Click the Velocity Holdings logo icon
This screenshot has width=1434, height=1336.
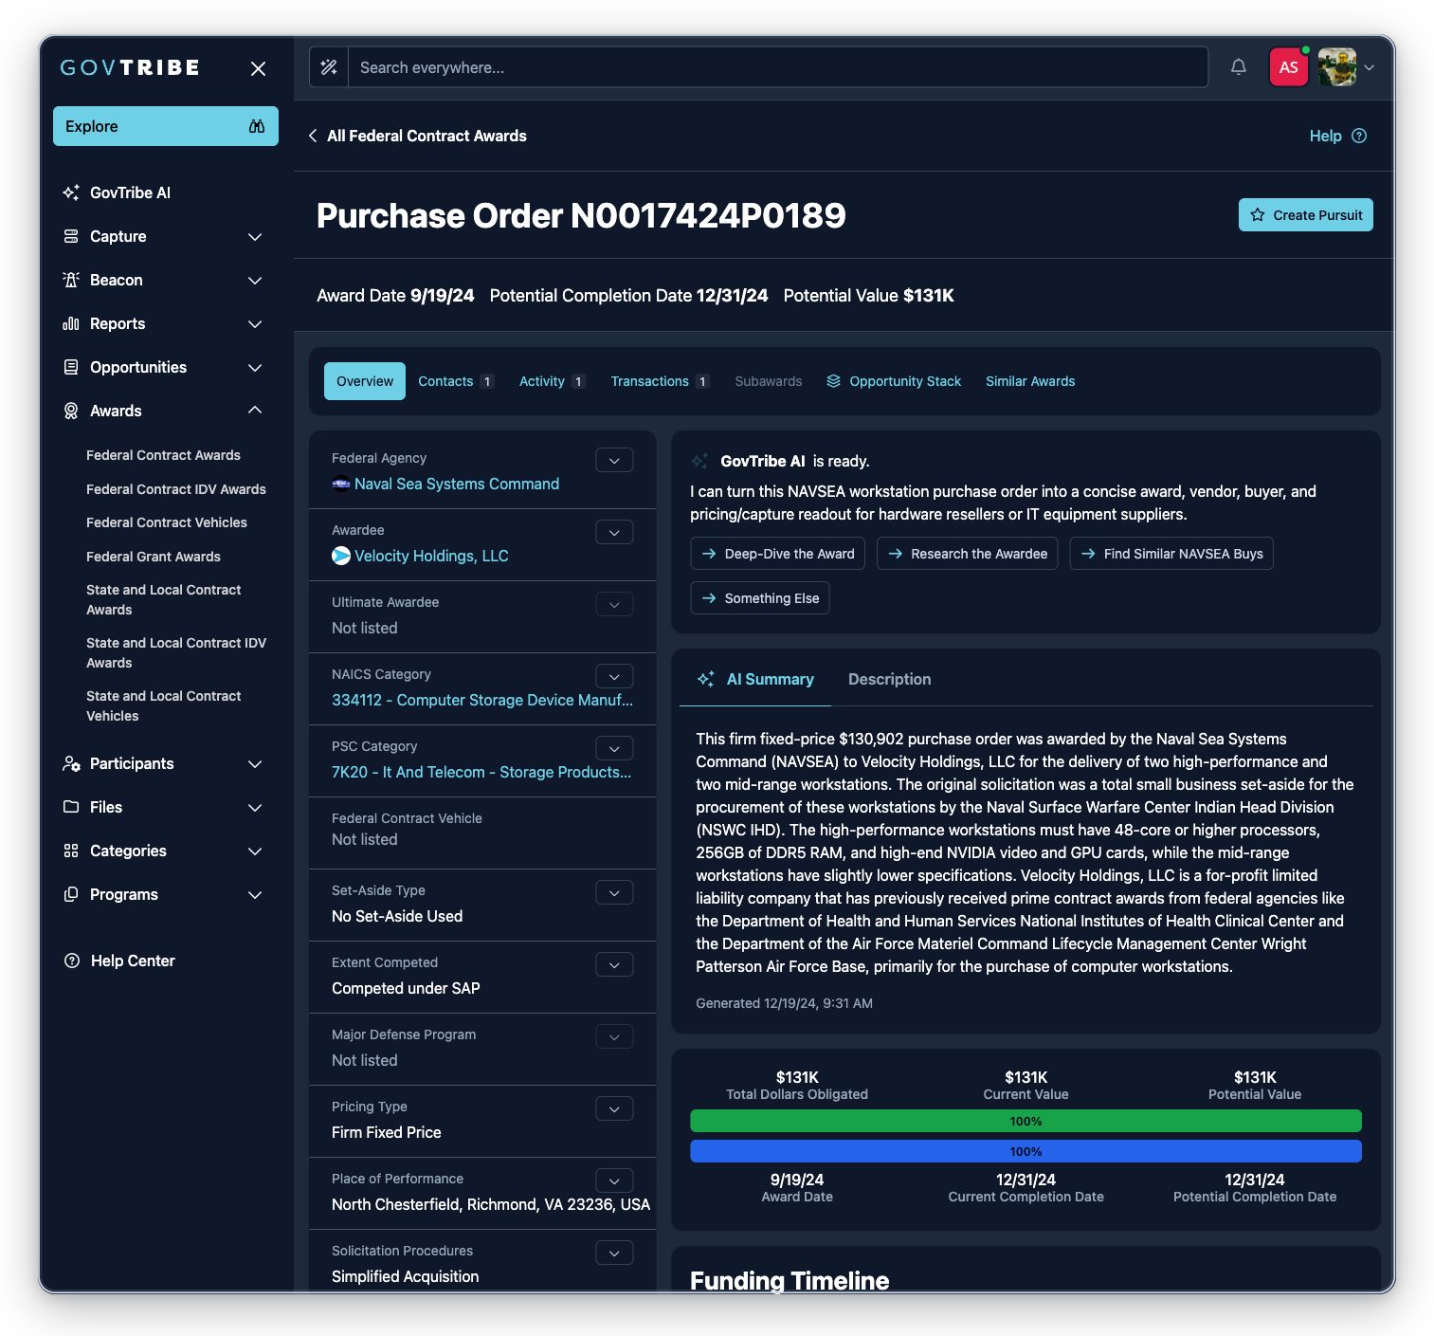tap(341, 556)
